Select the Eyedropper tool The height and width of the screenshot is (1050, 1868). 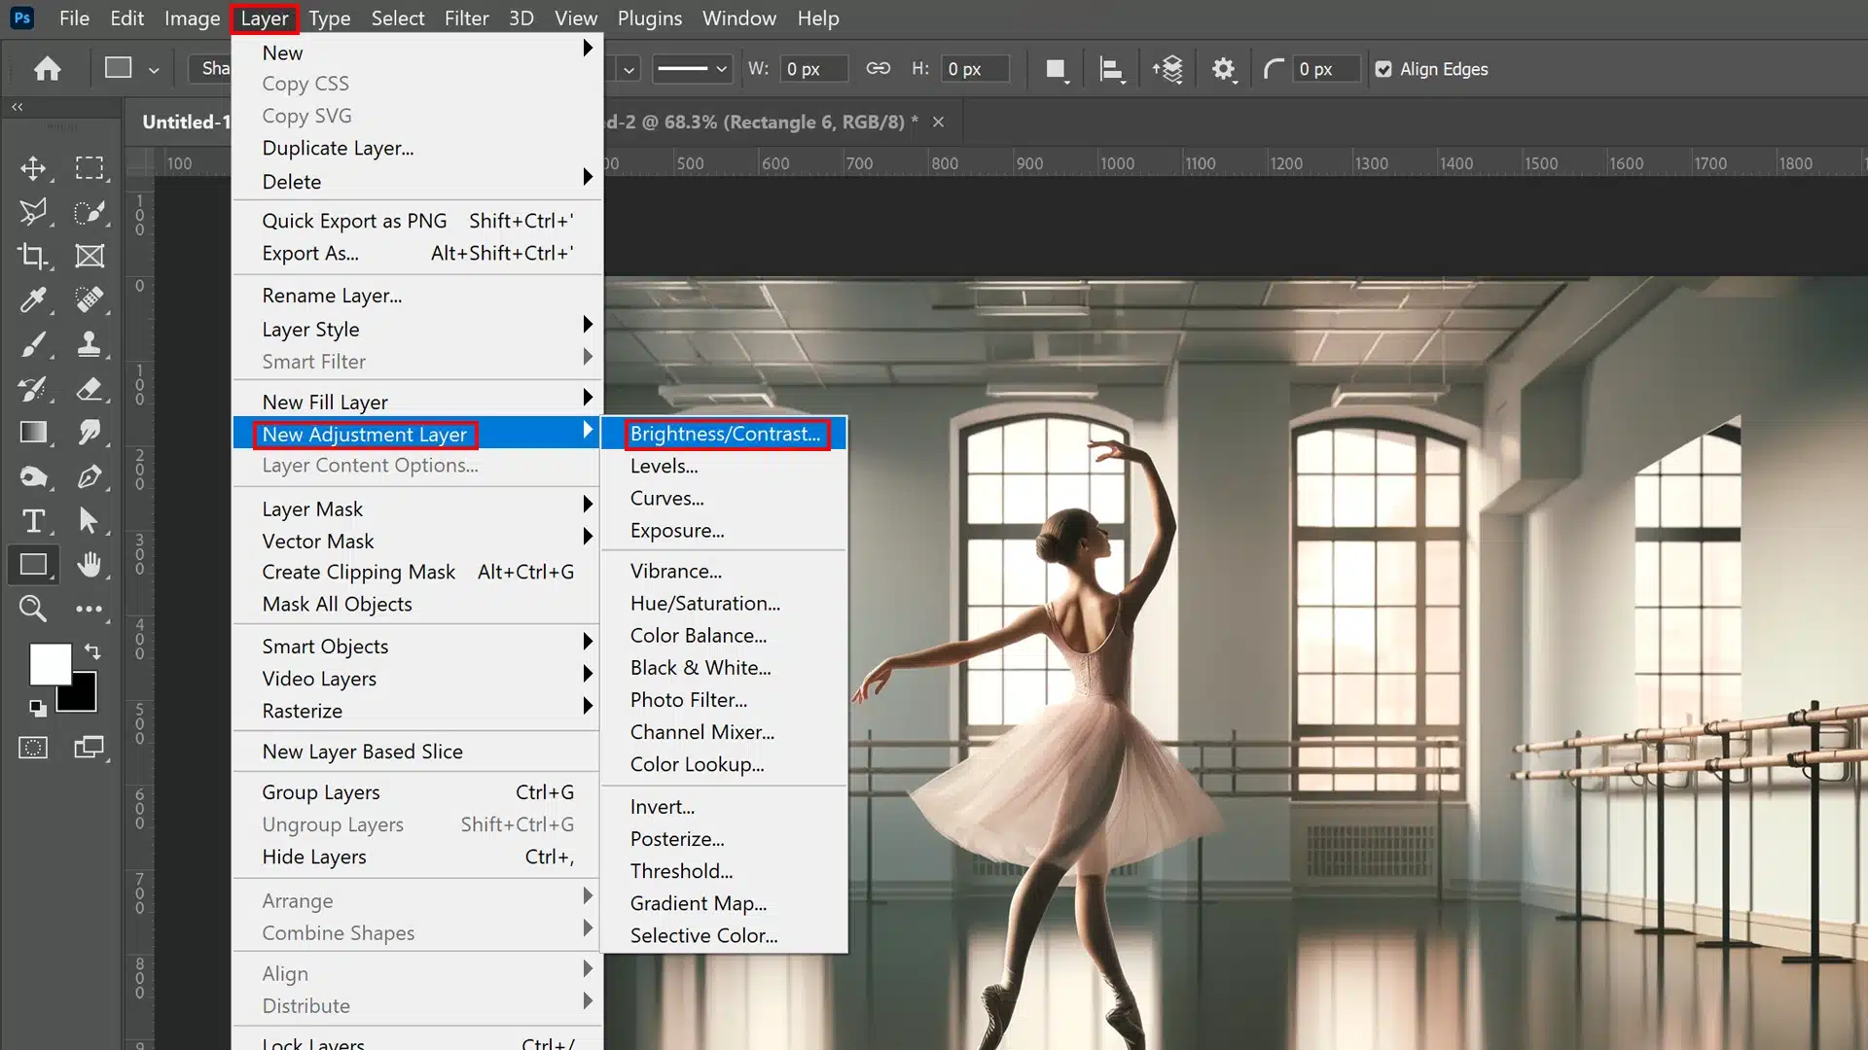(33, 299)
